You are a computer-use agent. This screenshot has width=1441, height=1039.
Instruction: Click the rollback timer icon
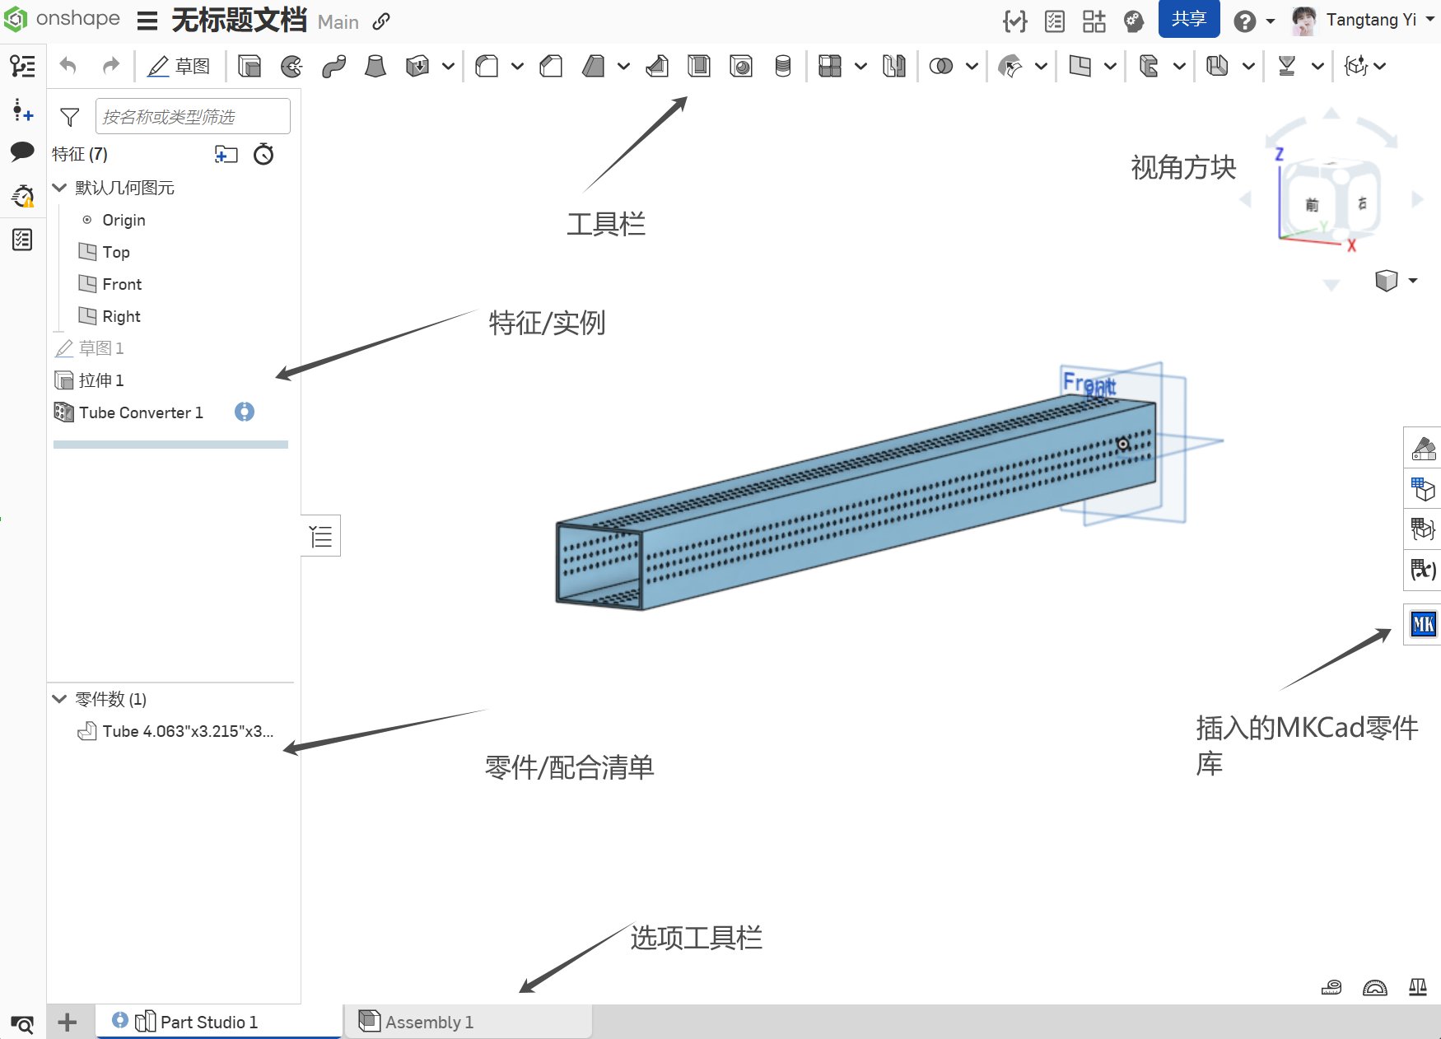tap(263, 154)
